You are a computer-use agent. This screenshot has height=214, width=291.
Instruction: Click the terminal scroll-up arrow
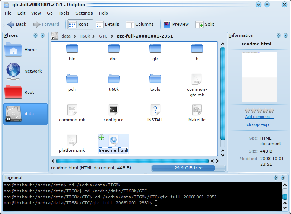(x=285, y=185)
